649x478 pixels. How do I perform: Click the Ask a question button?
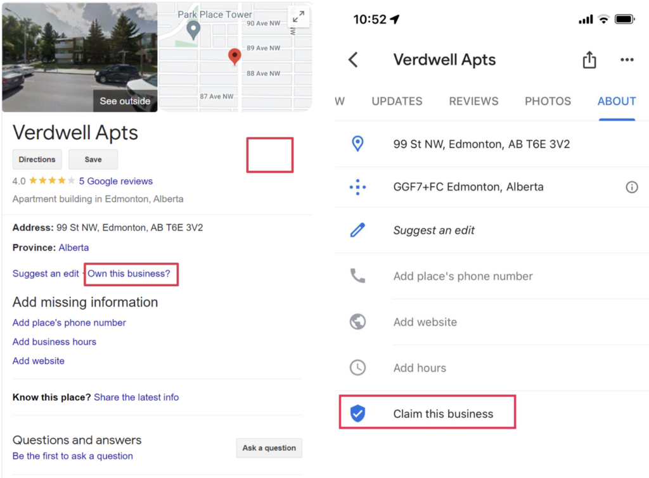tap(269, 448)
